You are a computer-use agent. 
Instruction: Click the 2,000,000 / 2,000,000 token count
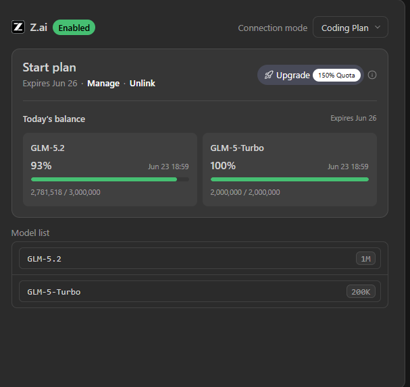[x=245, y=192]
